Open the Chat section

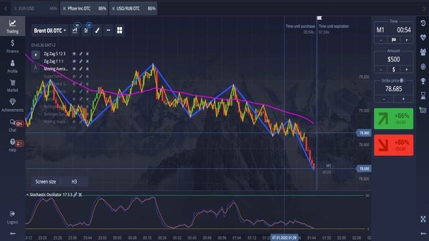click(x=13, y=125)
